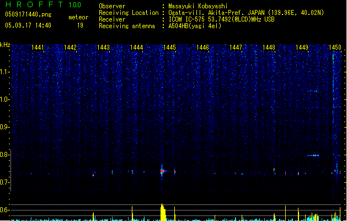The image size is (347, 221).
Task: Click the 1447 time marker
Action: tap(236, 48)
